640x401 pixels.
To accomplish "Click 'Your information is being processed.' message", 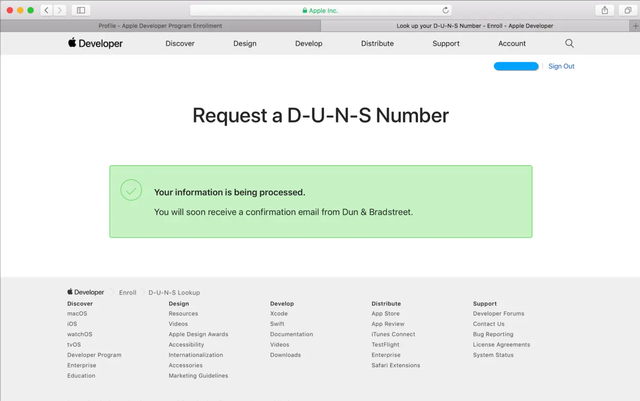I will tap(230, 193).
